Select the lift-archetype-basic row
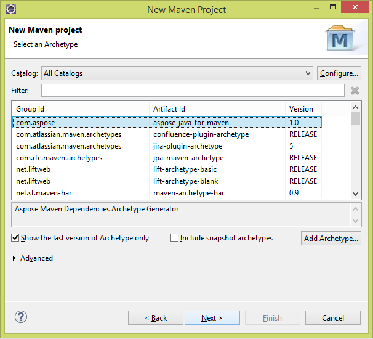The height and width of the screenshot is (339, 373). [167, 169]
